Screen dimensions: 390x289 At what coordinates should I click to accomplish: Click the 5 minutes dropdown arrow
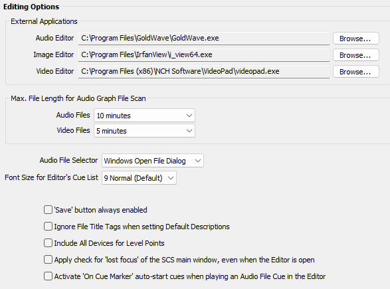189,131
